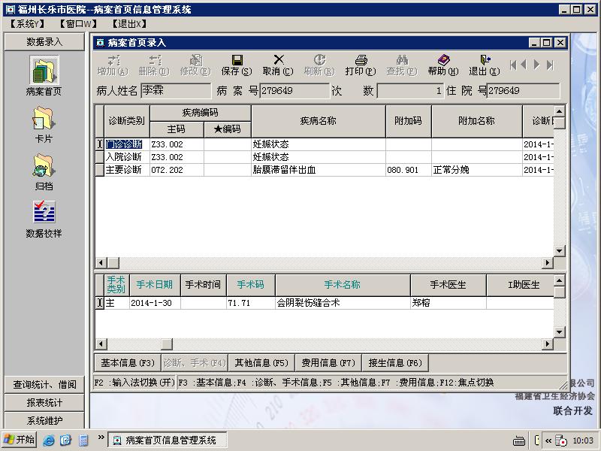The height and width of the screenshot is (451, 601).
Task: Open the calculator quick launch icon
Action: coord(83,440)
